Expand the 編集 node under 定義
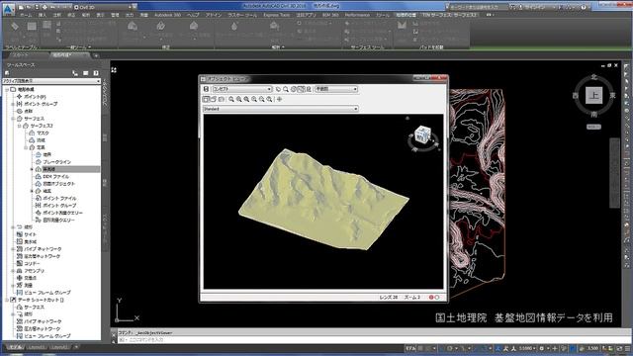 tap(32, 191)
